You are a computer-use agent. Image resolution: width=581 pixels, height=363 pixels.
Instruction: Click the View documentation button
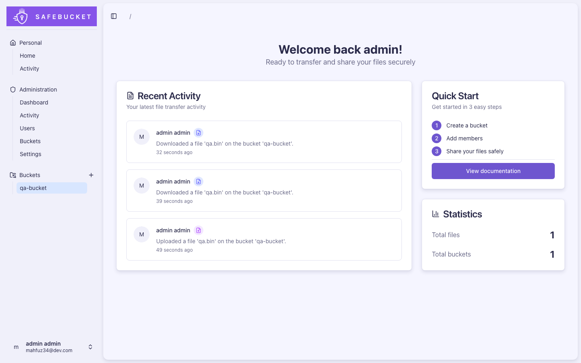493,171
